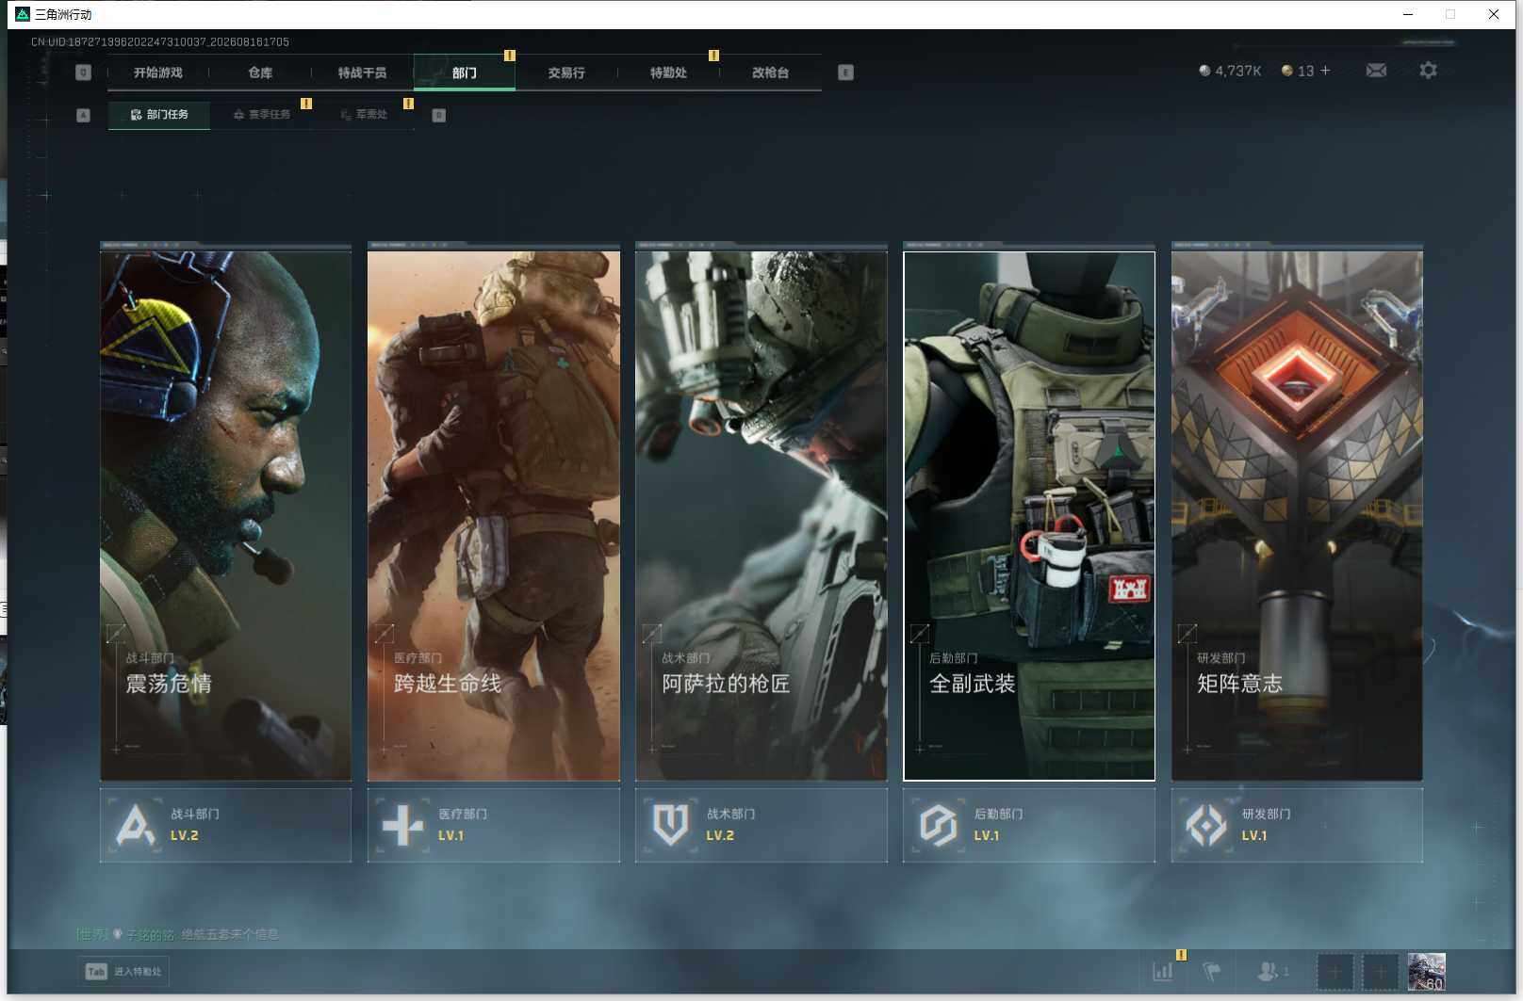
Task: Open the 军需处 sub-tab
Action: pos(364,115)
